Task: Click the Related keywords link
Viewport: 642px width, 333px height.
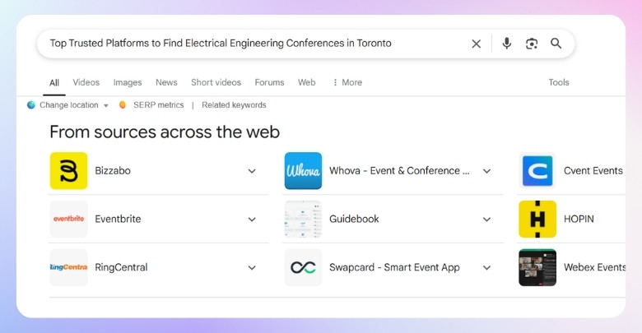Action: pyautogui.click(x=234, y=105)
